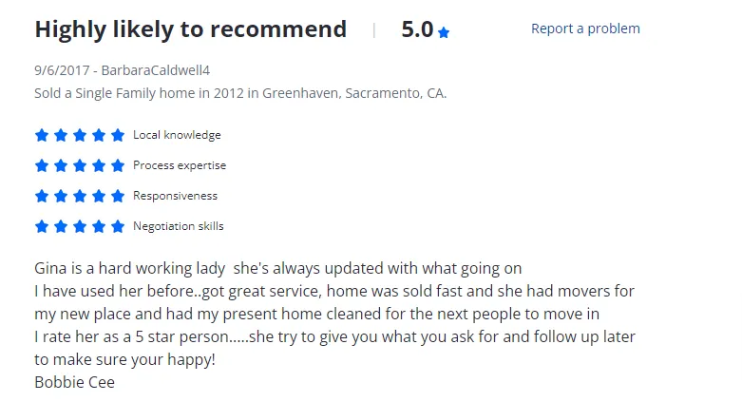
Task: Click the third star of Process expertise
Action: 80,165
